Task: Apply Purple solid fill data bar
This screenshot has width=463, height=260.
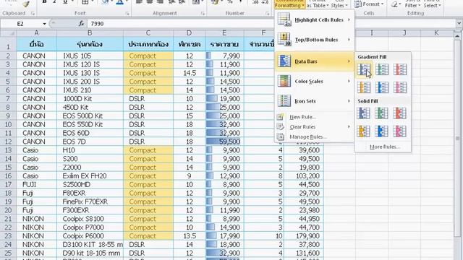Action: 400,131
